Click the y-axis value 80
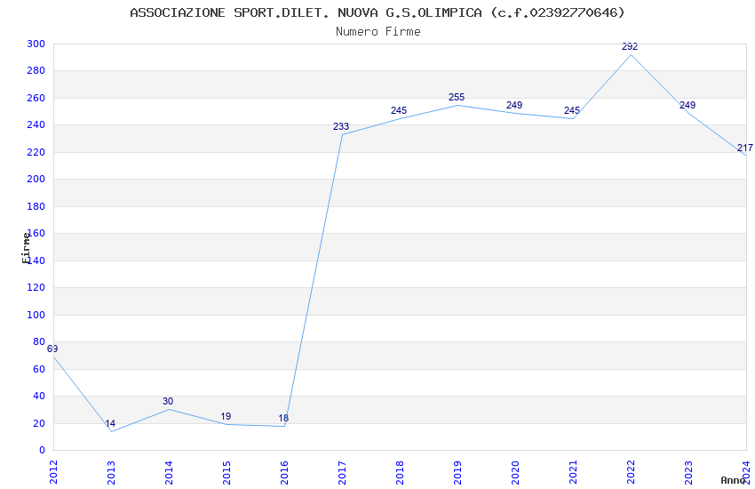The image size is (755, 489). [39, 341]
